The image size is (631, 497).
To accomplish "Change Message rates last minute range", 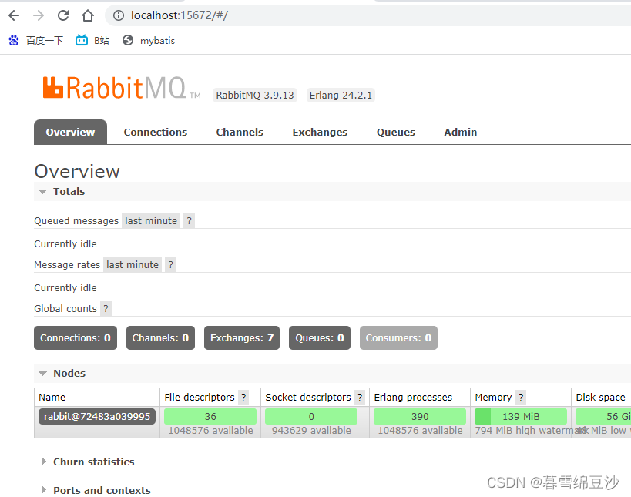I will pyautogui.click(x=133, y=265).
